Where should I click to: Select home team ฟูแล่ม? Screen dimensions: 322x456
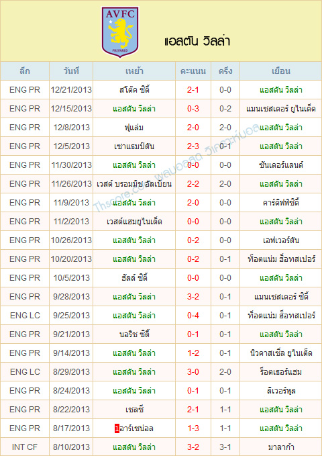pos(134,128)
